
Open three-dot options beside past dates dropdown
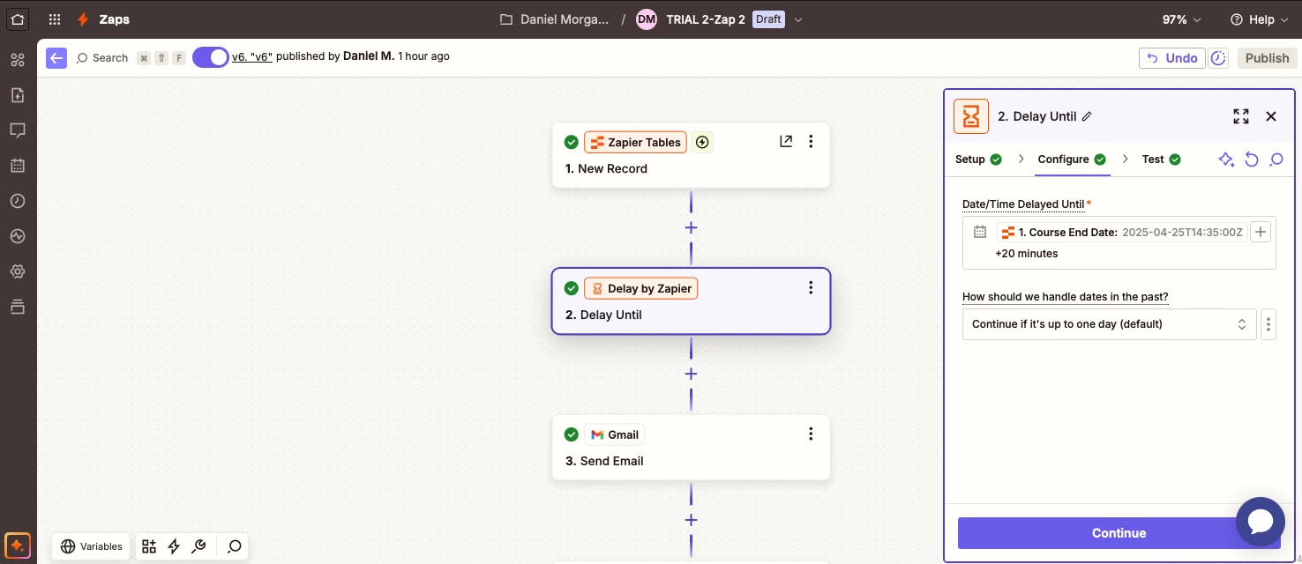1268,324
